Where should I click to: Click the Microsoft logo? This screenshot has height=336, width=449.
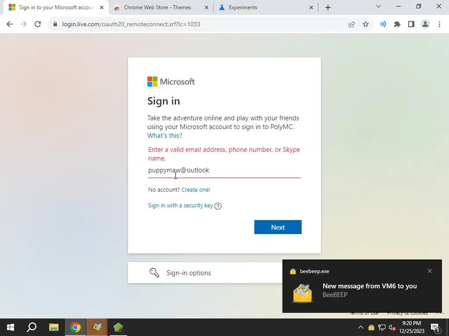(171, 82)
